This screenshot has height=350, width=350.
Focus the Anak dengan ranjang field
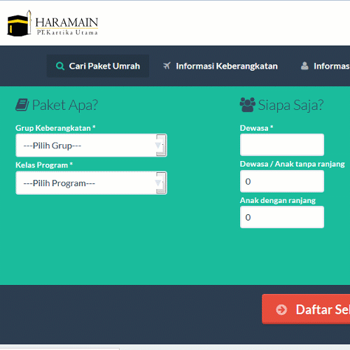(x=282, y=217)
